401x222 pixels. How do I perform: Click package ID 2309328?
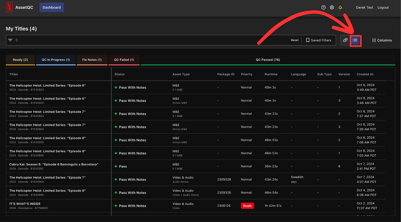coord(224,179)
